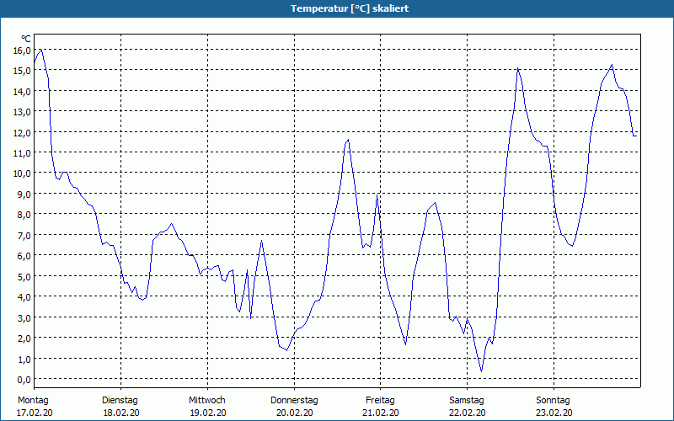The height and width of the screenshot is (421, 674).
Task: Select the 0,0 axis value
Action: [x=24, y=380]
